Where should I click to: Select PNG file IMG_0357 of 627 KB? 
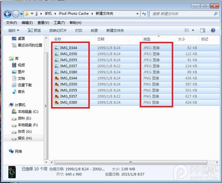(x=137, y=97)
